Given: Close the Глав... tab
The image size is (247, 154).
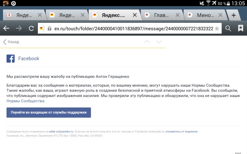Looking at the screenshot, I should (178, 15).
